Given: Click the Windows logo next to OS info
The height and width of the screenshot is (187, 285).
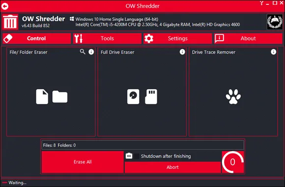Looking at the screenshot, I should coord(72,19).
